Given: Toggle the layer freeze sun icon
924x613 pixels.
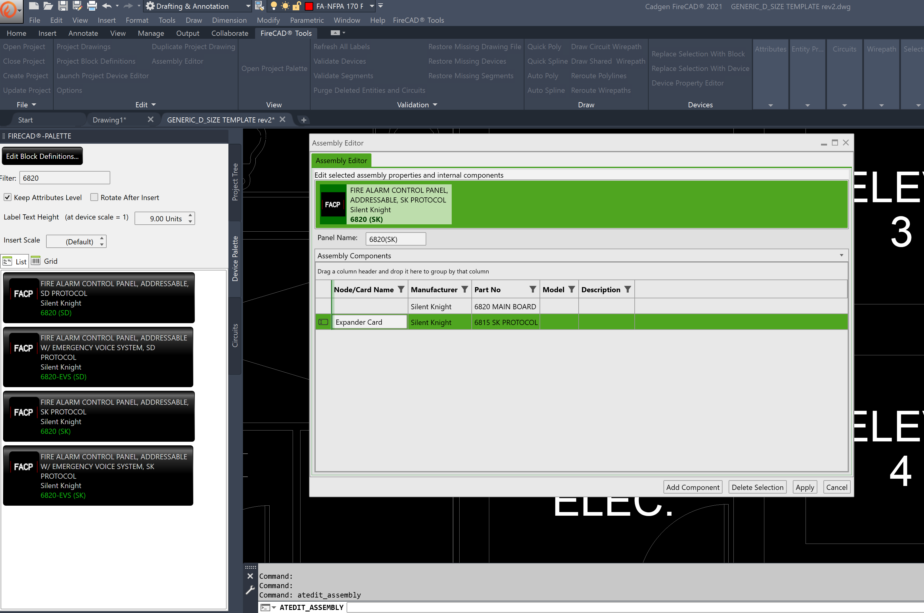Looking at the screenshot, I should coord(285,6).
